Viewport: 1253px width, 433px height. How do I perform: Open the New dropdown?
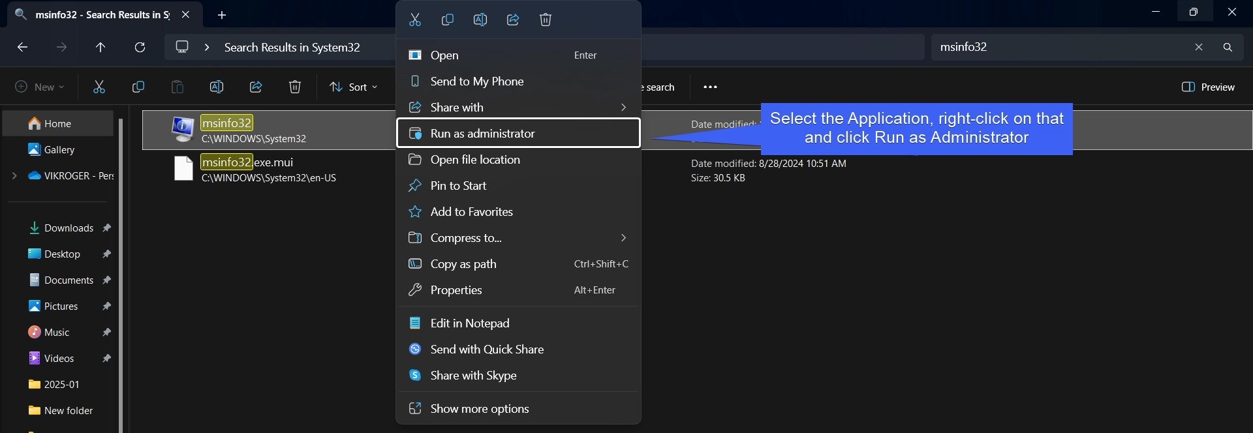point(40,87)
